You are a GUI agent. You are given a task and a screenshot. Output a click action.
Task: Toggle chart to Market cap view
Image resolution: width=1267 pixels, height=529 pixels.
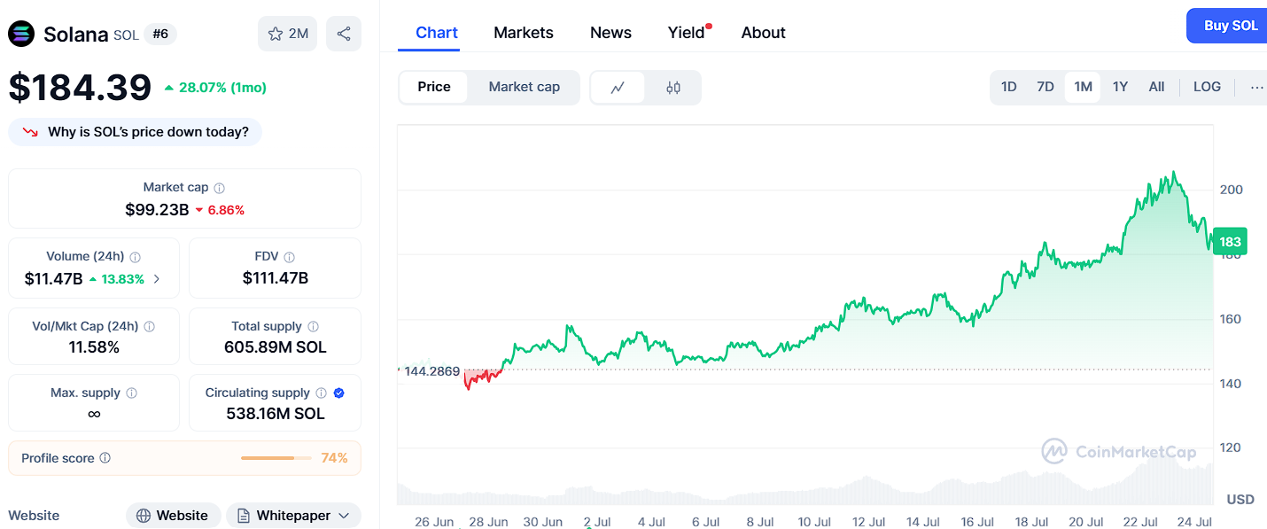[525, 87]
